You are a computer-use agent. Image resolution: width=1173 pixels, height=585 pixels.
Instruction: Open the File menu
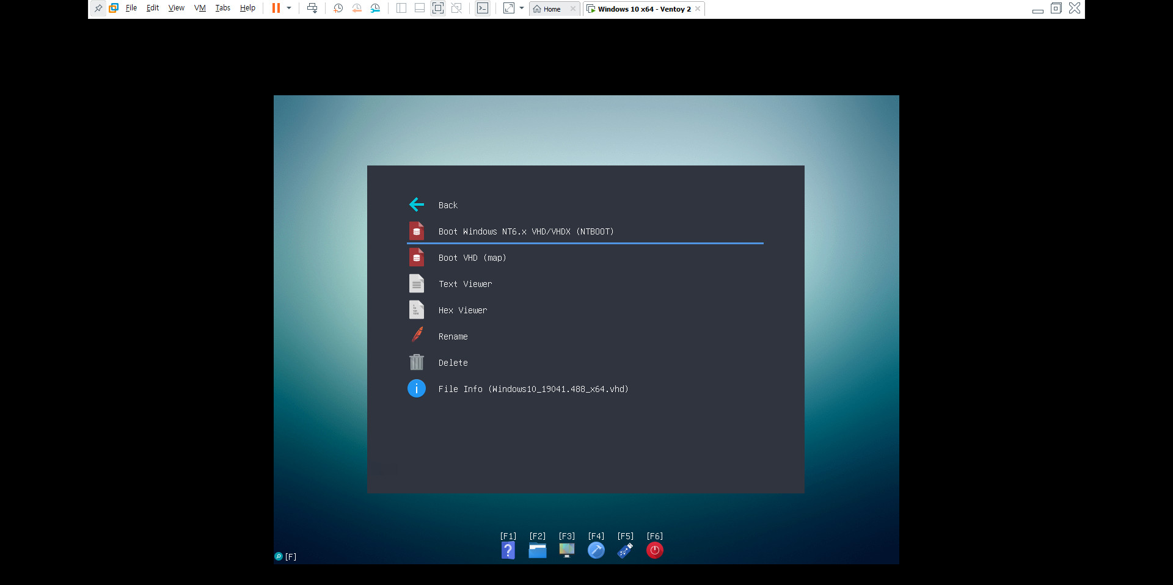click(x=131, y=9)
